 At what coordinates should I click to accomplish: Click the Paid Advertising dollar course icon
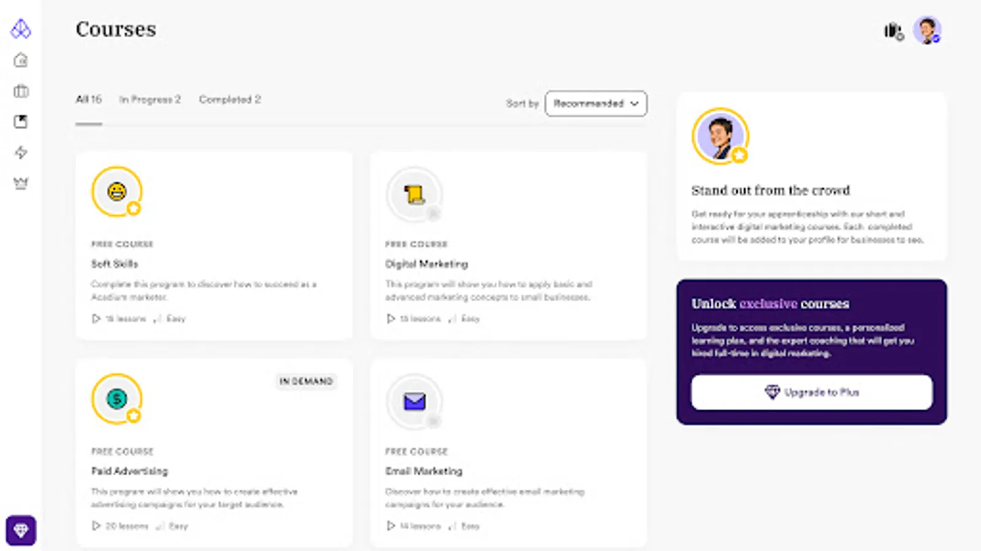coord(116,399)
